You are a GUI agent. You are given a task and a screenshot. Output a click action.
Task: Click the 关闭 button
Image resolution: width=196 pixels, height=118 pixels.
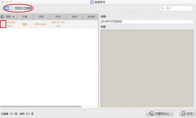tap(187, 113)
